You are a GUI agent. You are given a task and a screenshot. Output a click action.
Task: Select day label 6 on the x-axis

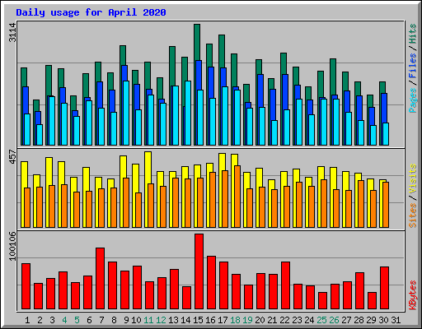pos(89,320)
